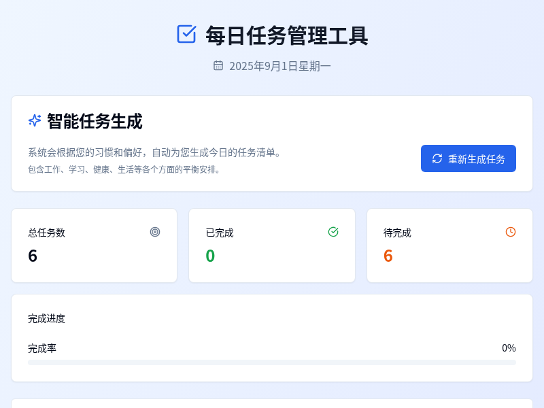Click the blue checkbox logo beside the title

click(186, 34)
